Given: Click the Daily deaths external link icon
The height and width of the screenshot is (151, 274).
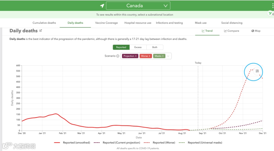Looking at the screenshot, I should pos(41,31).
